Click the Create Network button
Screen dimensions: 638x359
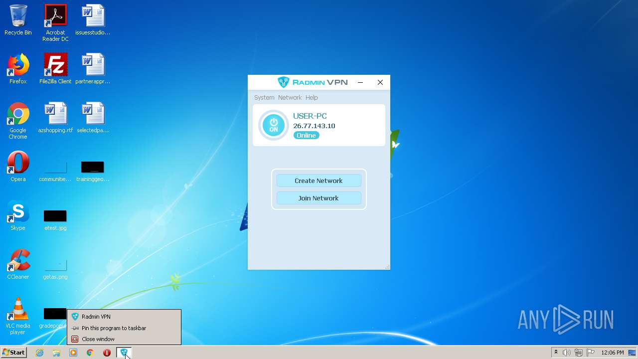tap(319, 180)
